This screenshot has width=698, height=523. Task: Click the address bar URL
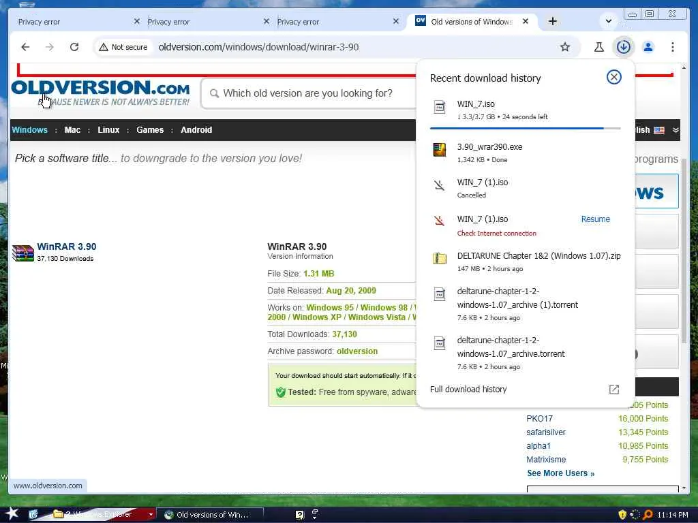point(258,47)
